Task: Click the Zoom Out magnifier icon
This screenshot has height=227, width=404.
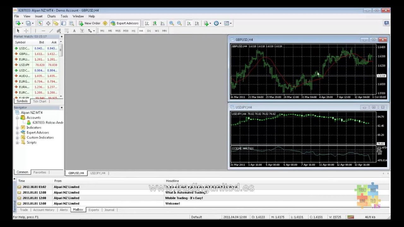Action: tap(179, 23)
